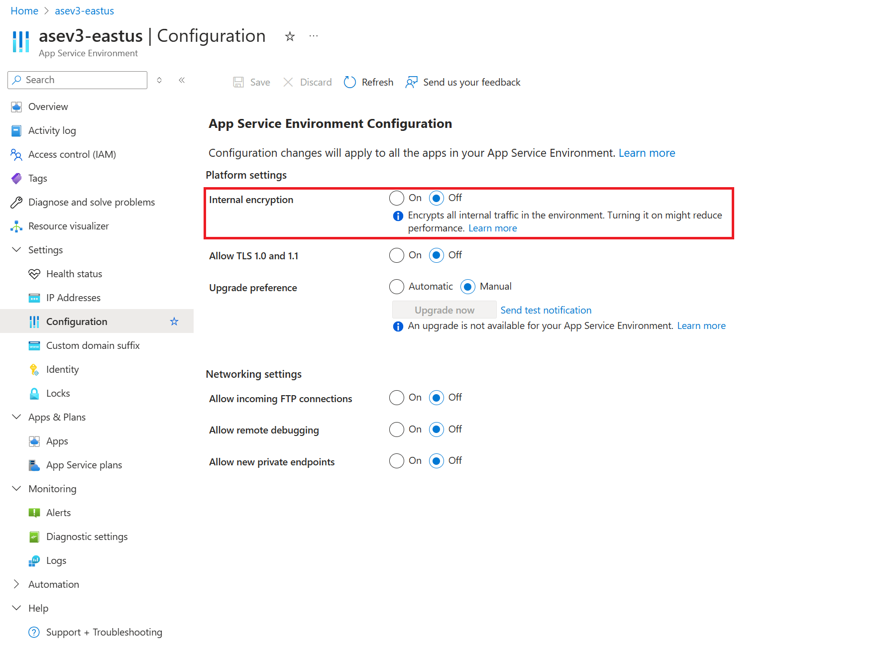Click the Identity key icon
Viewport: 890px width, 645px height.
coord(34,369)
